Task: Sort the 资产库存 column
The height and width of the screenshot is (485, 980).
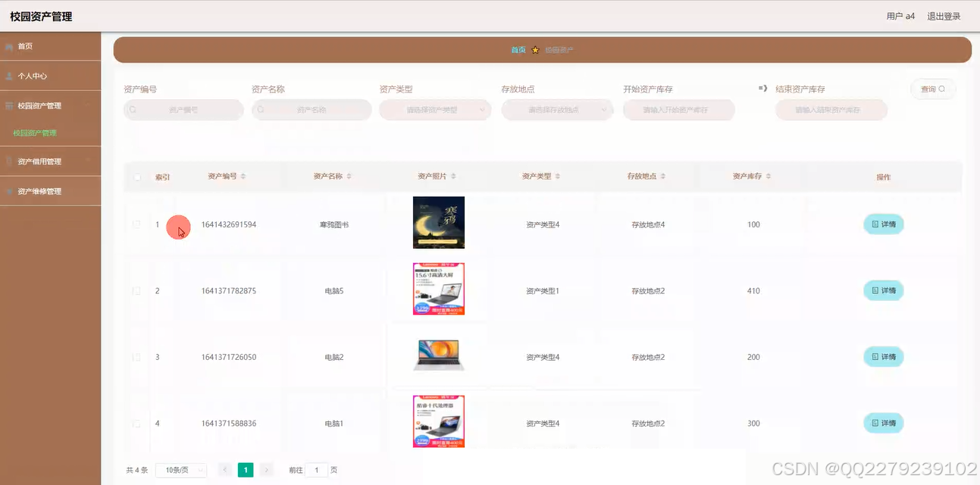Action: coord(768,176)
